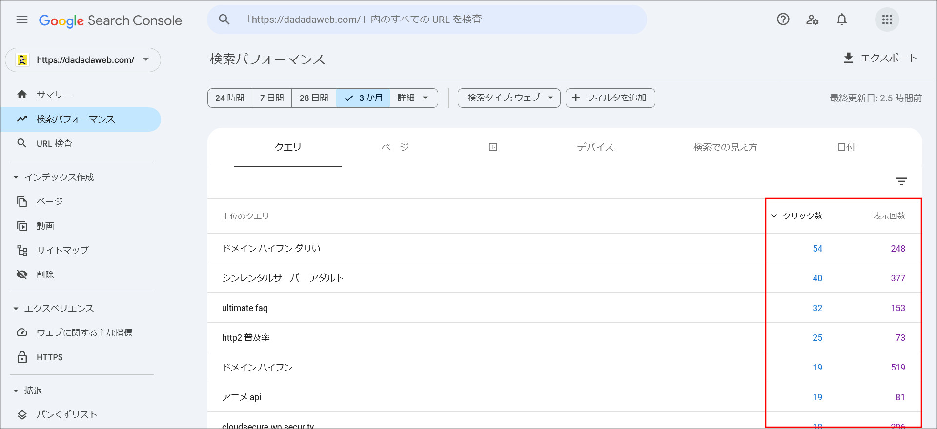Image resolution: width=937 pixels, height=429 pixels.
Task: Click the 最終更新日: 2.5 時間前 text
Action: [x=876, y=98]
